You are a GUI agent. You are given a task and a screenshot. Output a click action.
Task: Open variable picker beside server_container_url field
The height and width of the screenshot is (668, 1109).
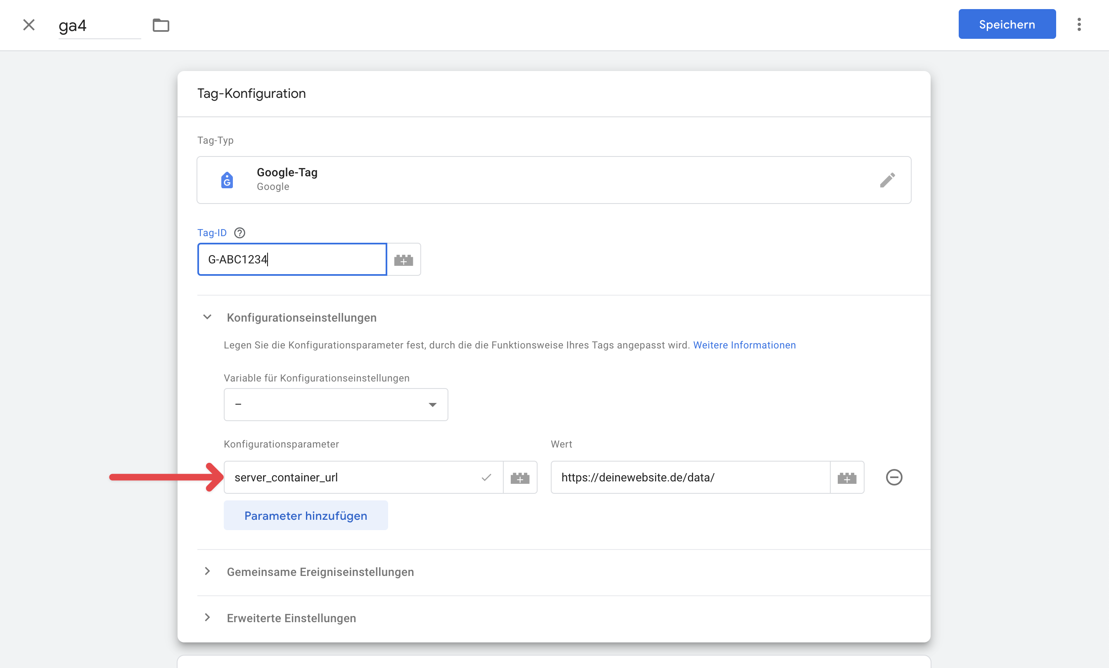click(520, 478)
